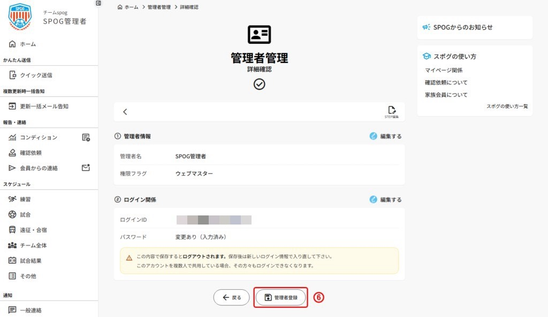Image resolution: width=548 pixels, height=317 pixels.
Task: Click the checkmark step indicator under 詳細確認
Action: tap(260, 84)
